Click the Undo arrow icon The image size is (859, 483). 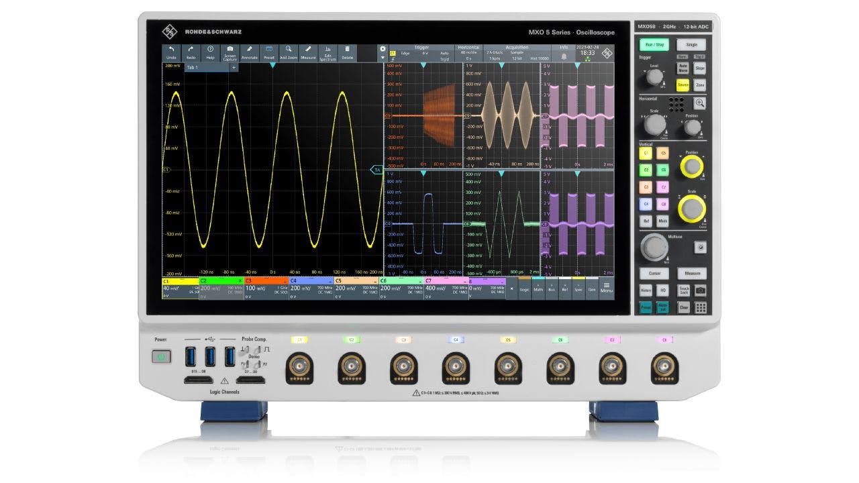[173, 52]
